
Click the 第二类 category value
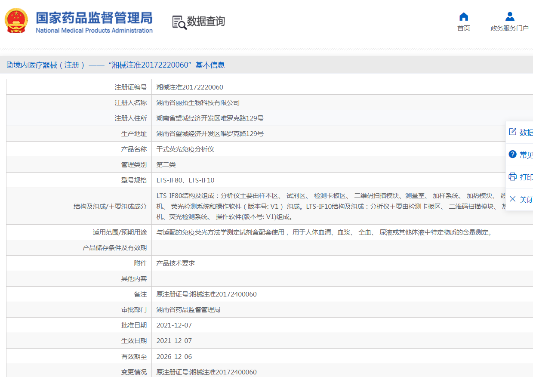point(166,165)
